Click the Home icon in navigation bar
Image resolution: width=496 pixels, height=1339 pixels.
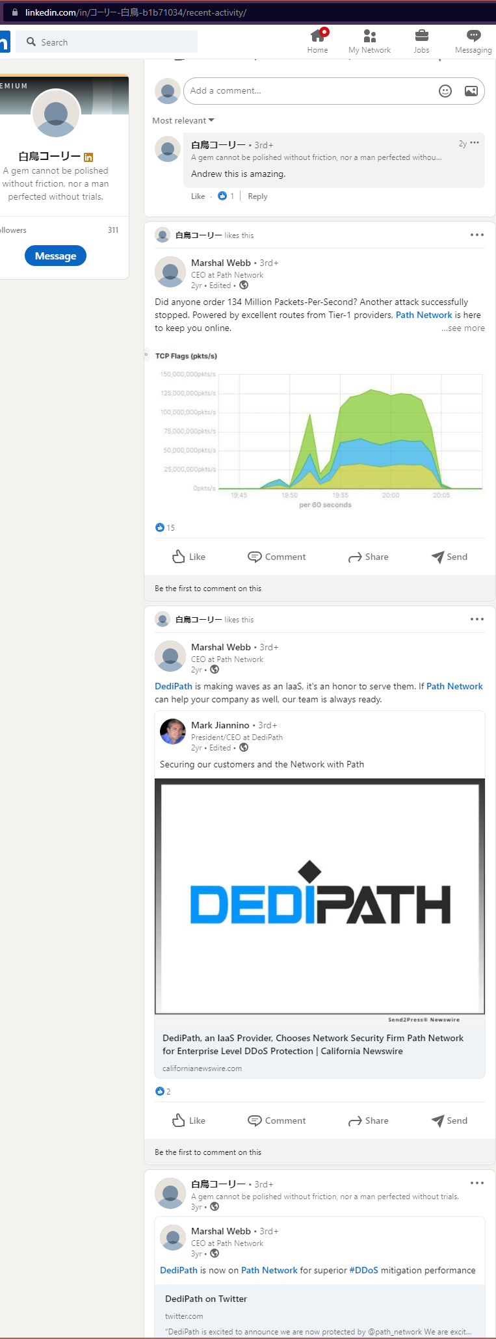[x=317, y=36]
